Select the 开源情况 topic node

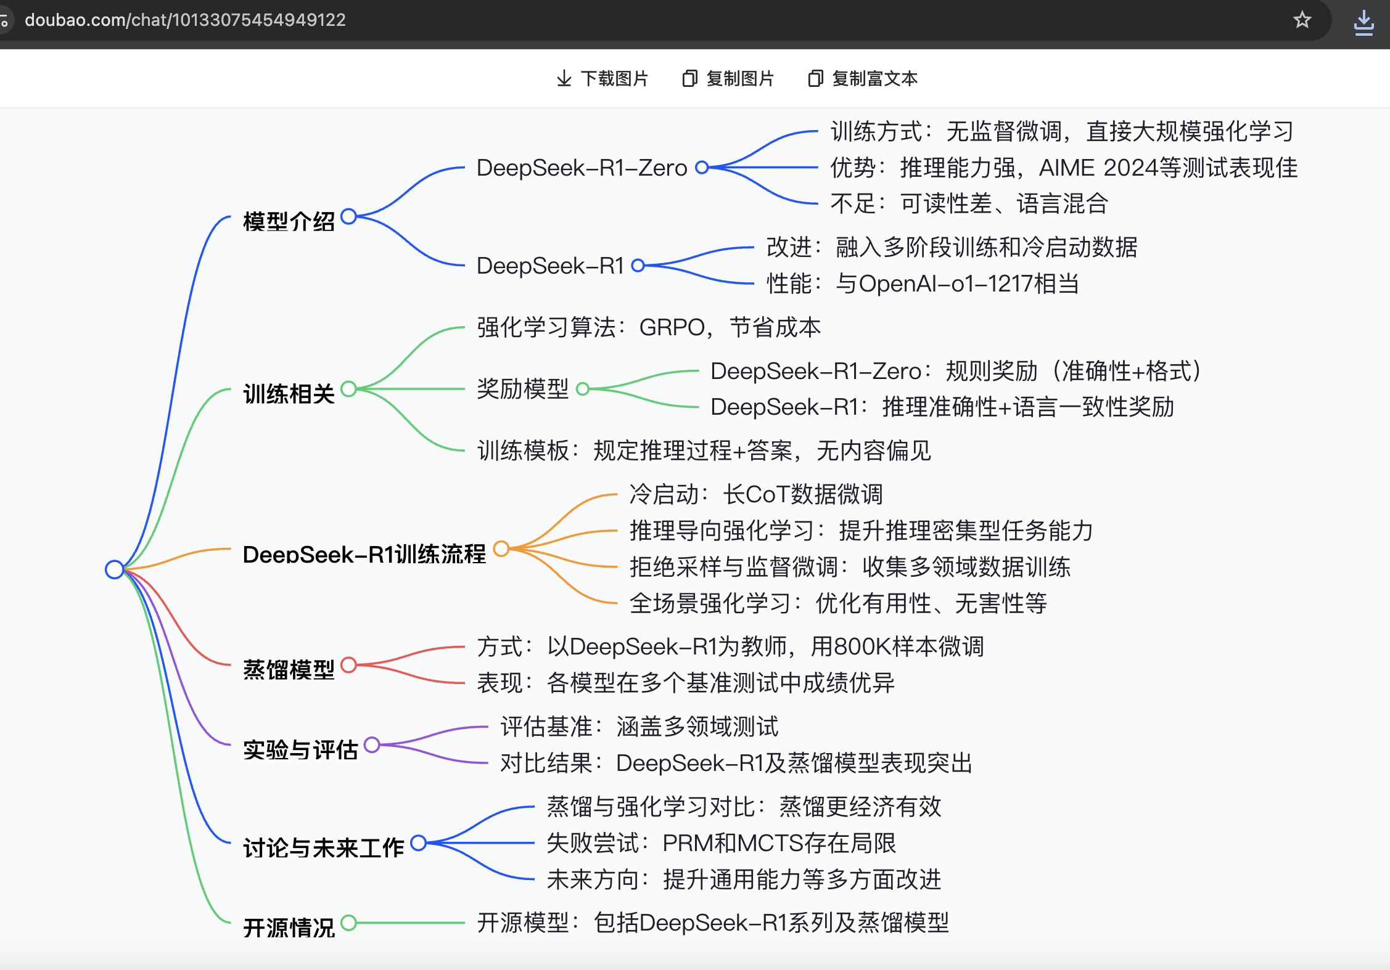click(x=289, y=927)
